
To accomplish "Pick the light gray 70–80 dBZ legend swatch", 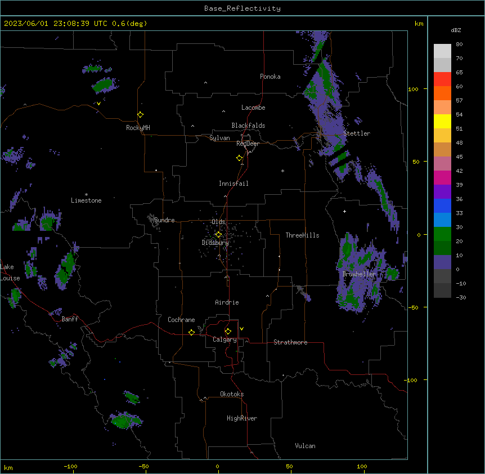I will 442,51.
